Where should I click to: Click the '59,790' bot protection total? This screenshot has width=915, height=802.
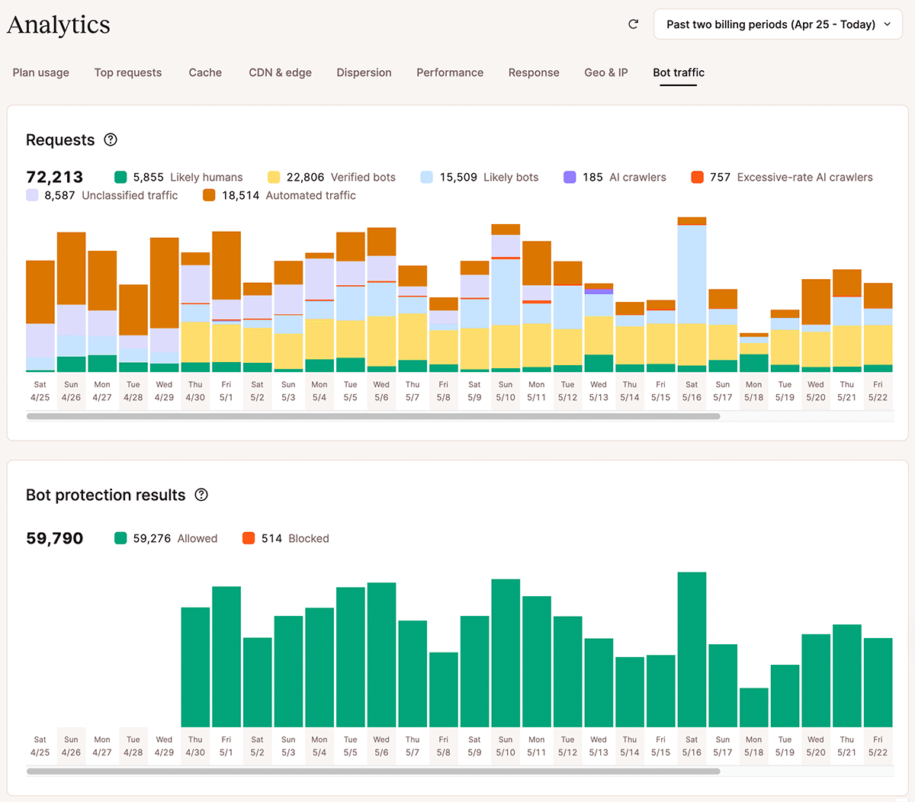click(54, 538)
